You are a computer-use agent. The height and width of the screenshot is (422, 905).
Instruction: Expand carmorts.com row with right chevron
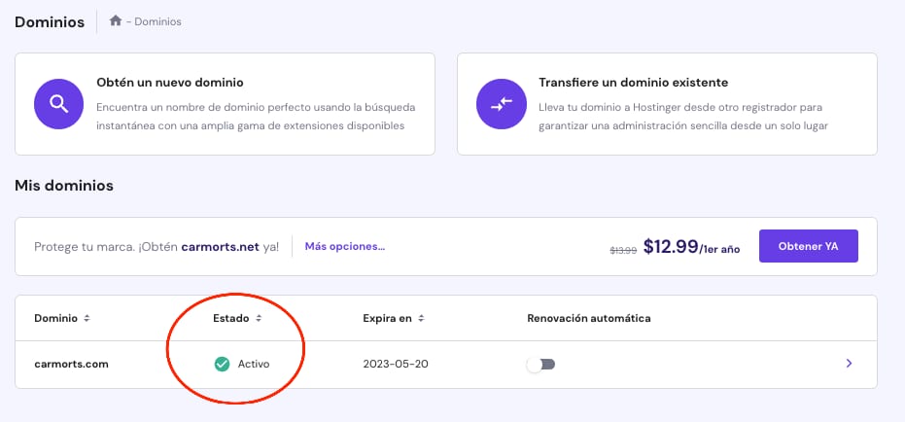[849, 364]
